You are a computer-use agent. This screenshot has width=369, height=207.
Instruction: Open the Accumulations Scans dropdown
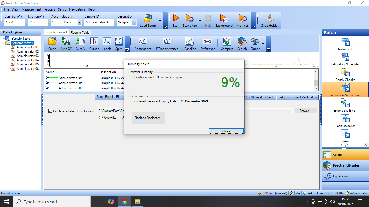pos(80,22)
